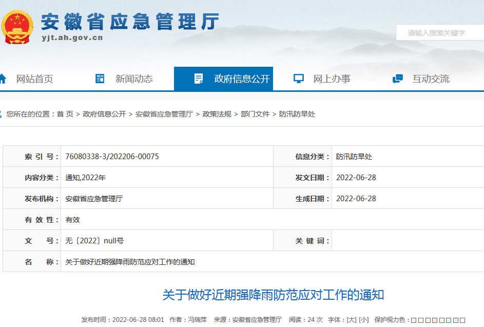Open the 政府信息公开 navigation tab
Image resolution: width=484 pixels, height=327 pixels.
click(223, 79)
